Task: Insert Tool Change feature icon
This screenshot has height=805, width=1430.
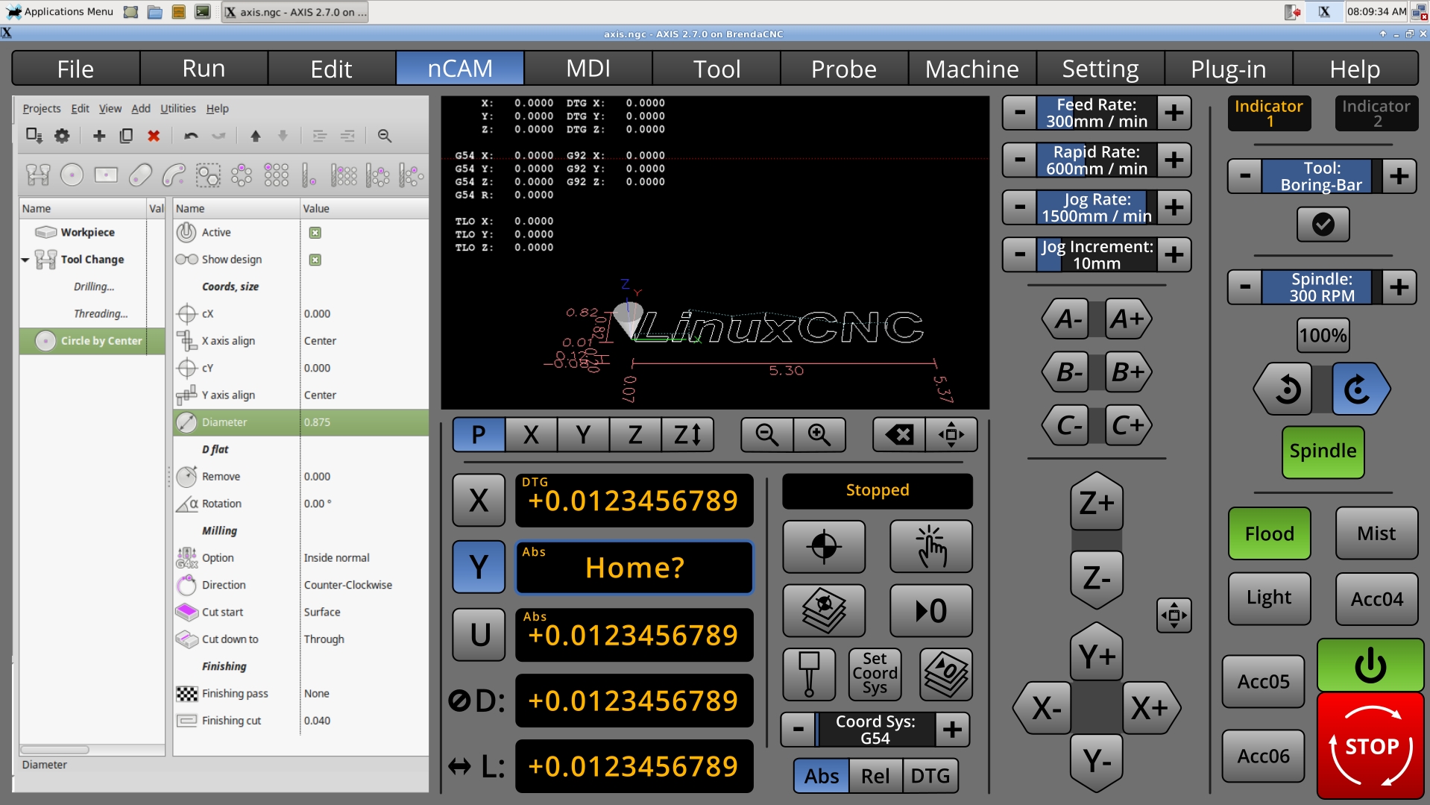Action: [38, 175]
